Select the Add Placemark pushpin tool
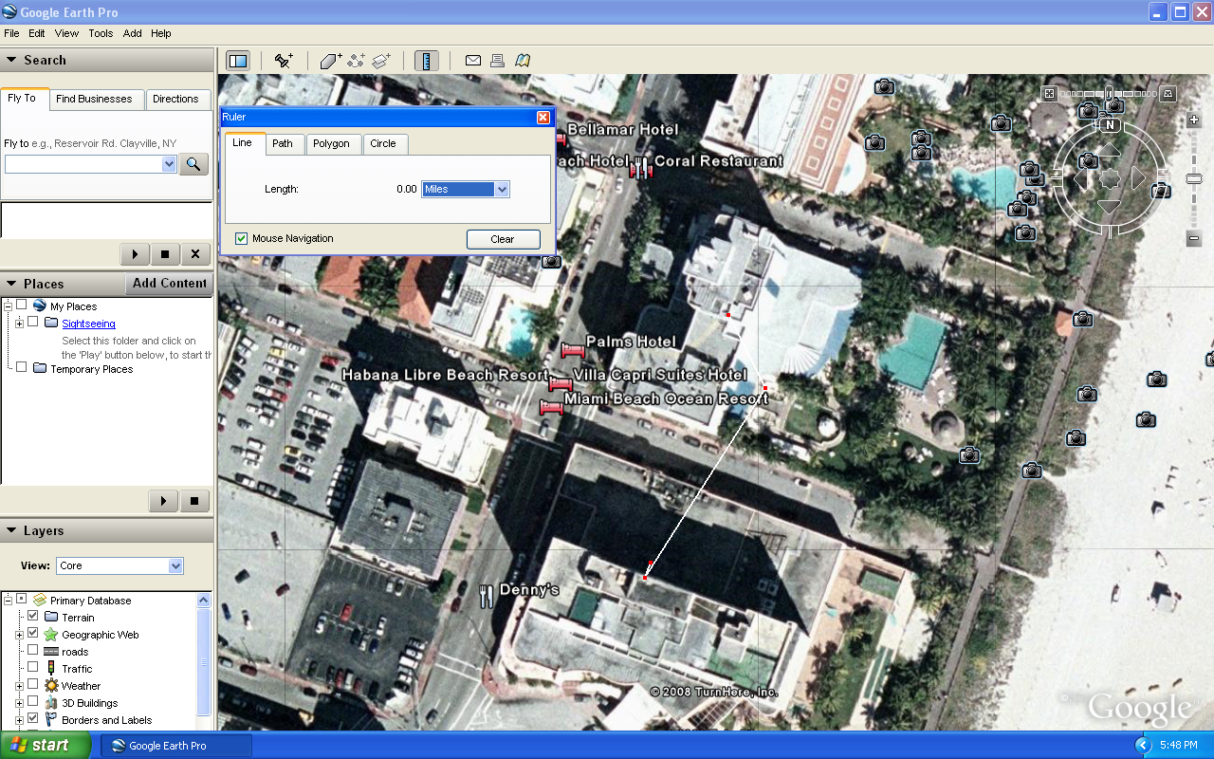Screen dimensions: 1214x759 point(284,61)
